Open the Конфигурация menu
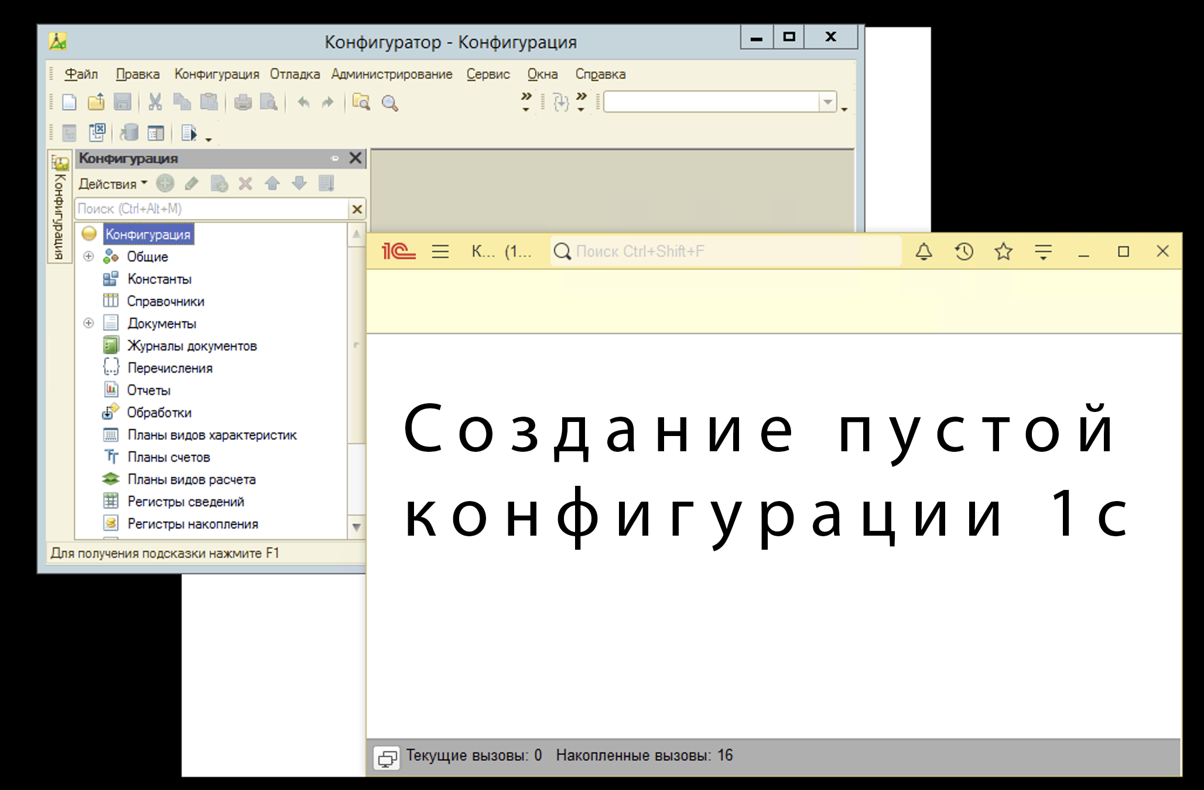1204x790 pixels. tap(217, 74)
